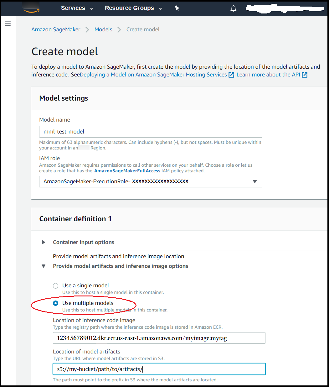Screen dimensions: 329x387
Task: Open the Models breadcrumb link
Action: pos(103,29)
